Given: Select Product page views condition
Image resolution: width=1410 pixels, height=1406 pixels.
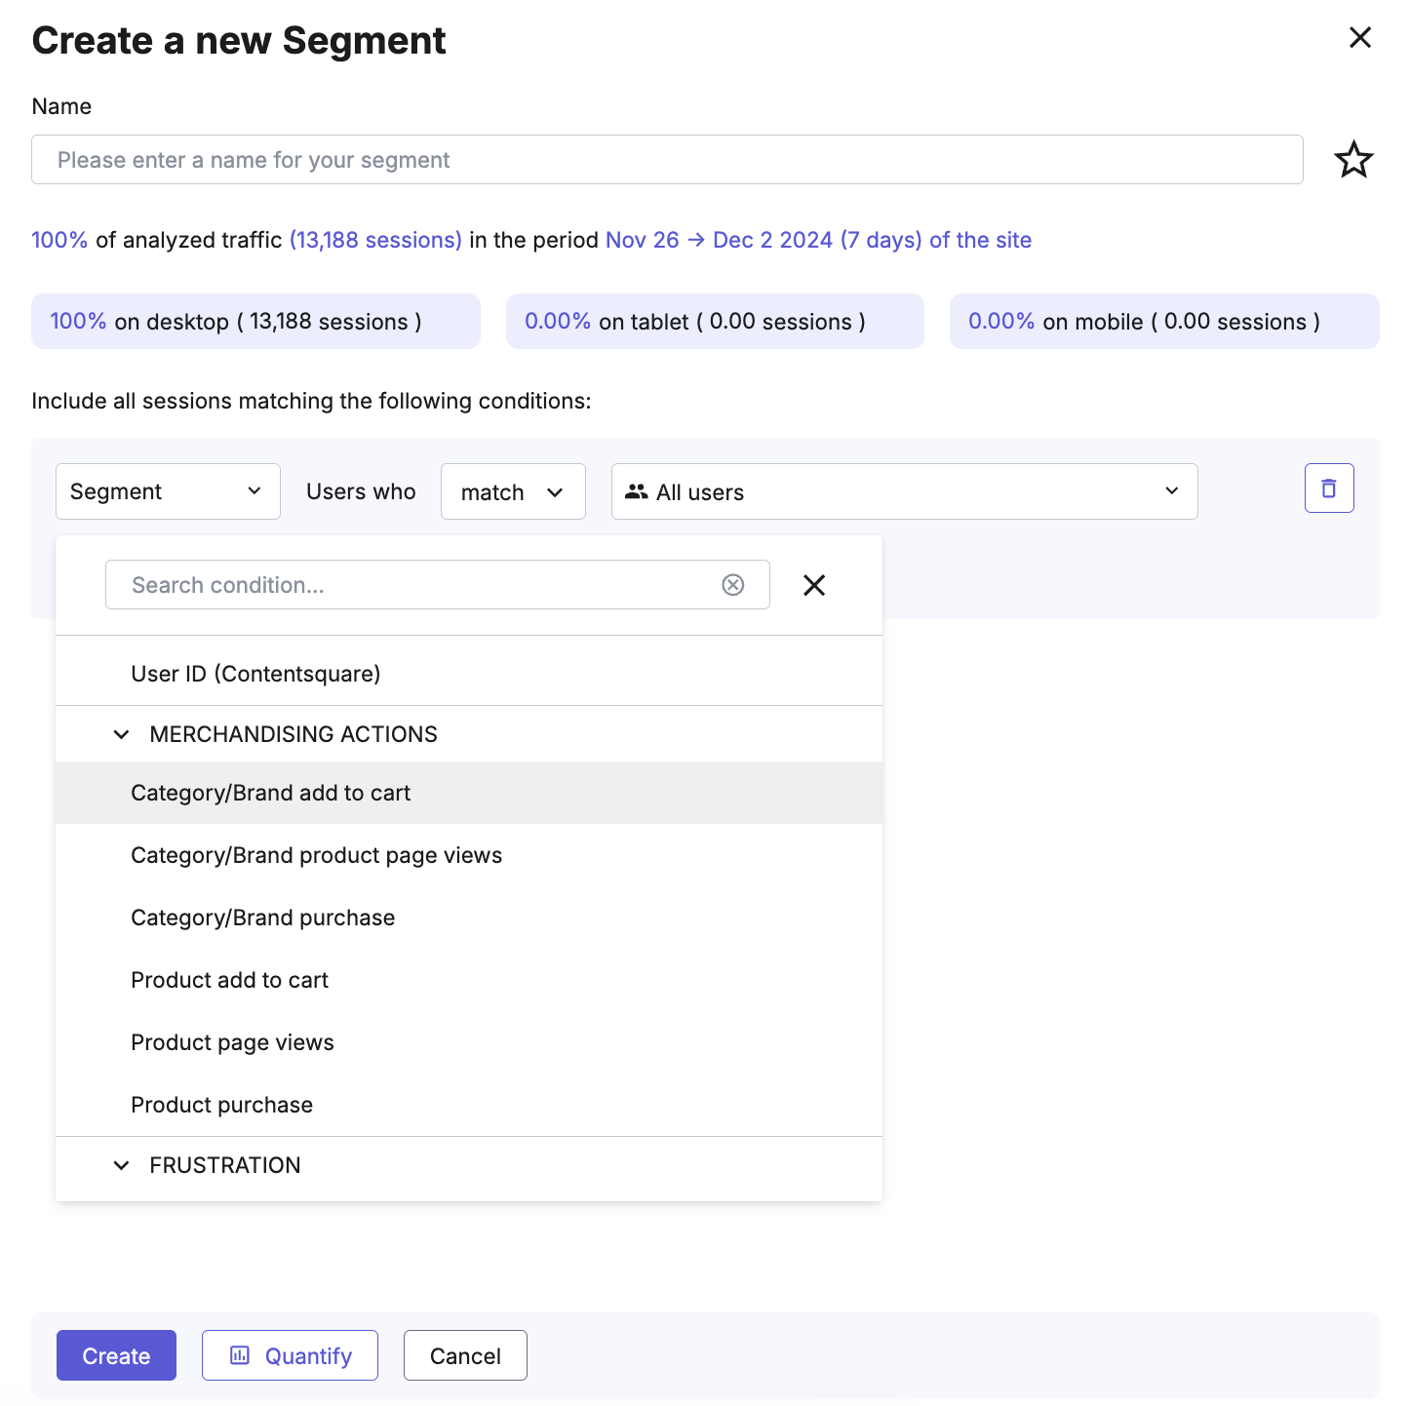Looking at the screenshot, I should tap(469, 1042).
